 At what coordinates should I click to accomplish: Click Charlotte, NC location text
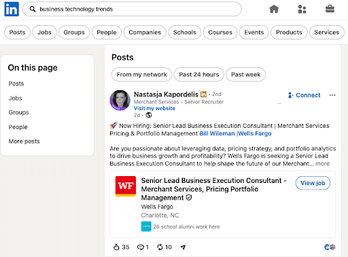[x=160, y=216]
